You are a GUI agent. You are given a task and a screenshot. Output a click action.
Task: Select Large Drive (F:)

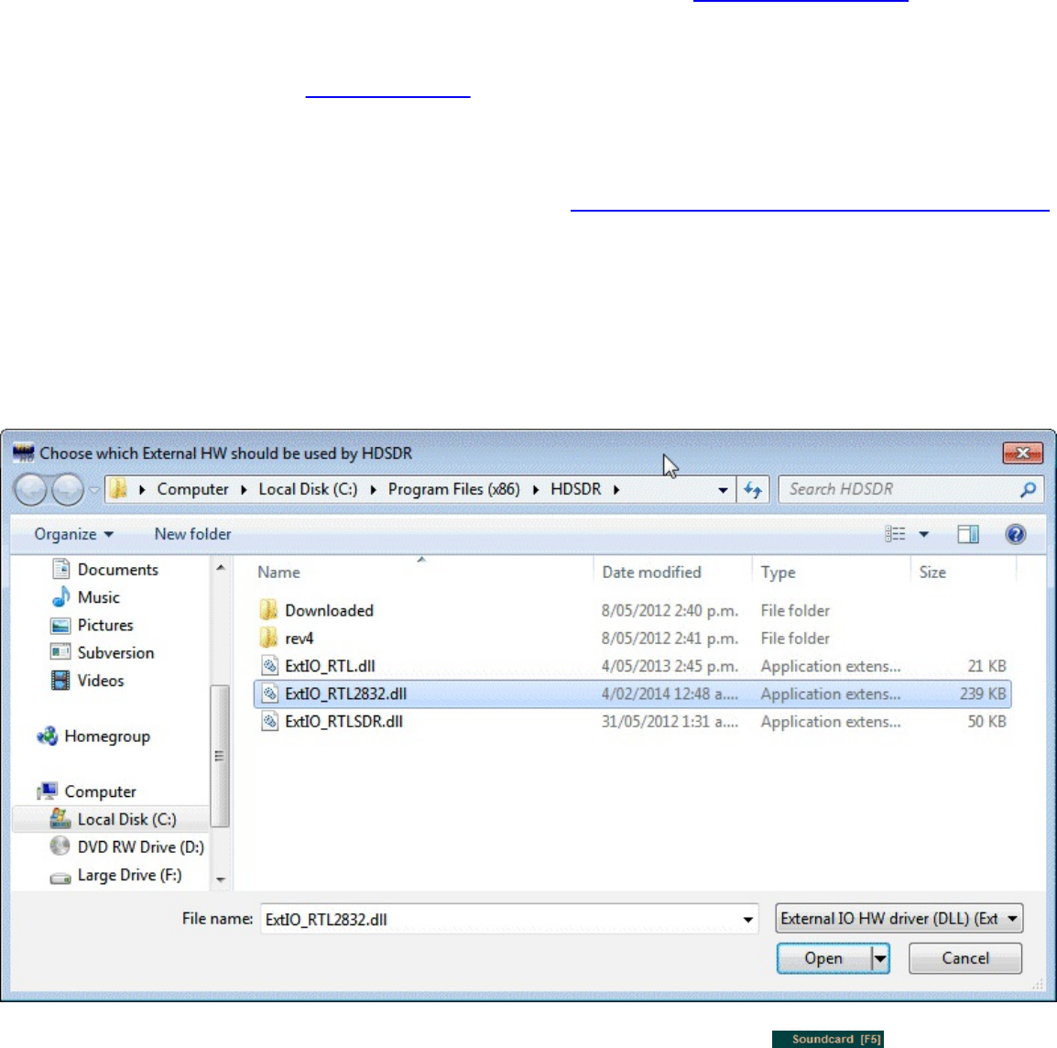pos(129,876)
